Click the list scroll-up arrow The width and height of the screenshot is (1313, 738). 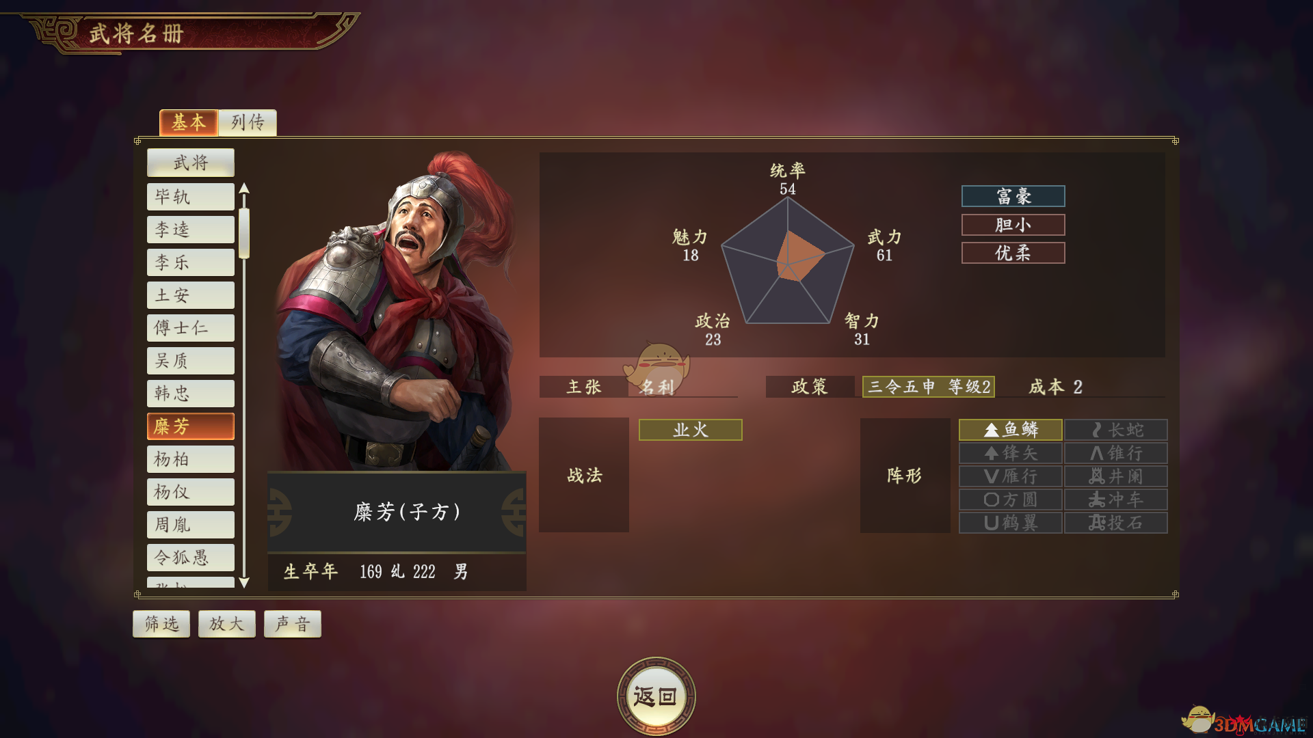tap(244, 189)
